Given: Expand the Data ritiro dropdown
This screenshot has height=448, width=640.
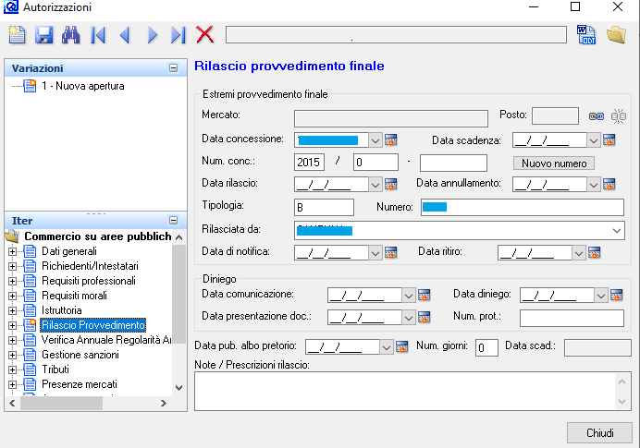Looking at the screenshot, I should (578, 253).
